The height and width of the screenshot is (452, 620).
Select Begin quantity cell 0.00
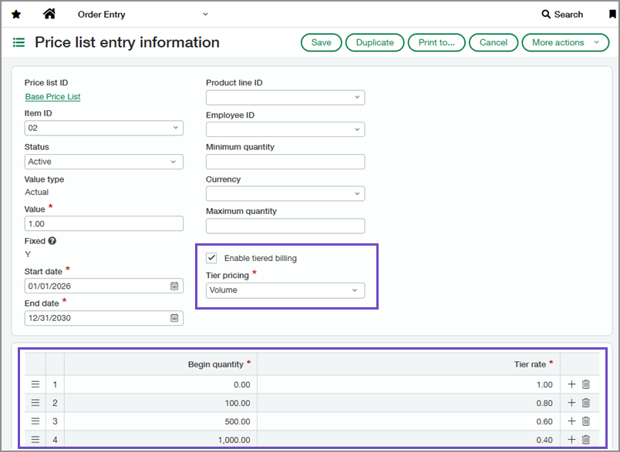[x=160, y=384]
